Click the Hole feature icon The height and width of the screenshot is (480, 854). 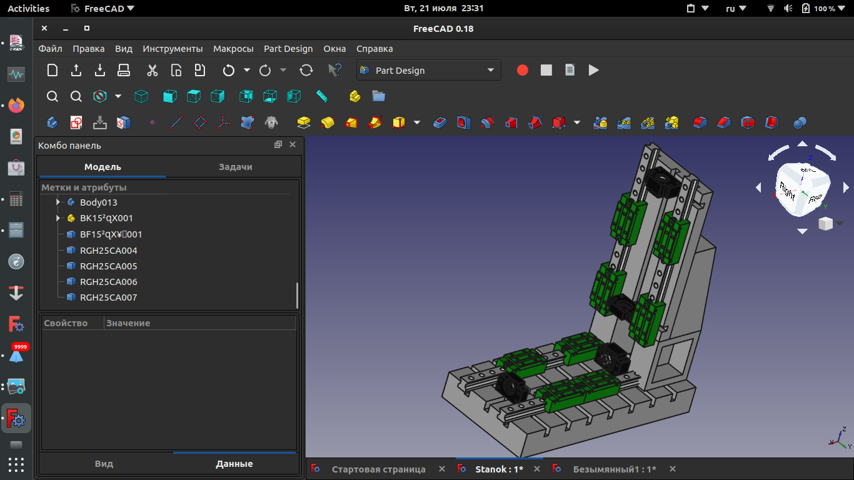click(x=463, y=122)
